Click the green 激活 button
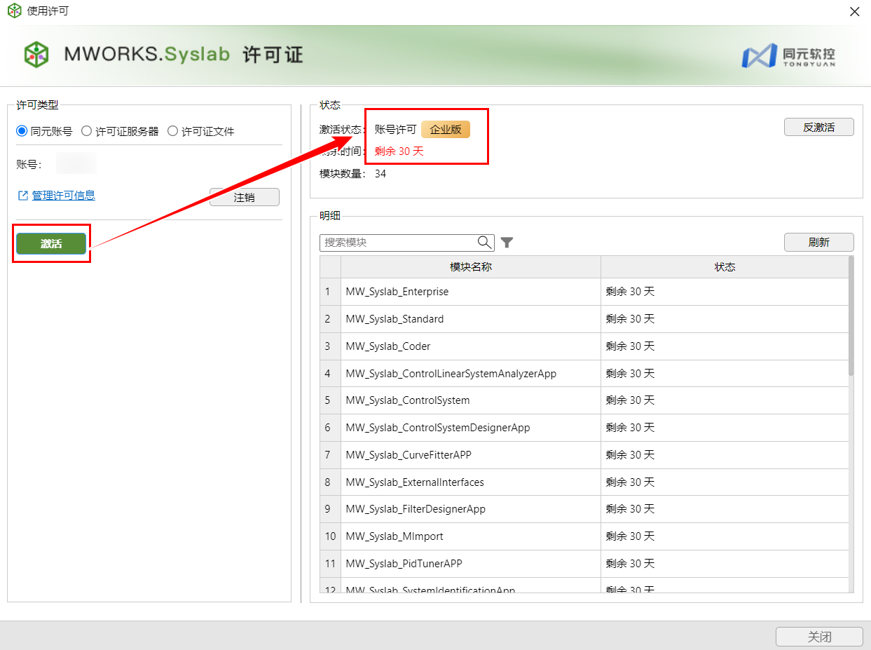Image resolution: width=871 pixels, height=650 pixels. [x=51, y=244]
